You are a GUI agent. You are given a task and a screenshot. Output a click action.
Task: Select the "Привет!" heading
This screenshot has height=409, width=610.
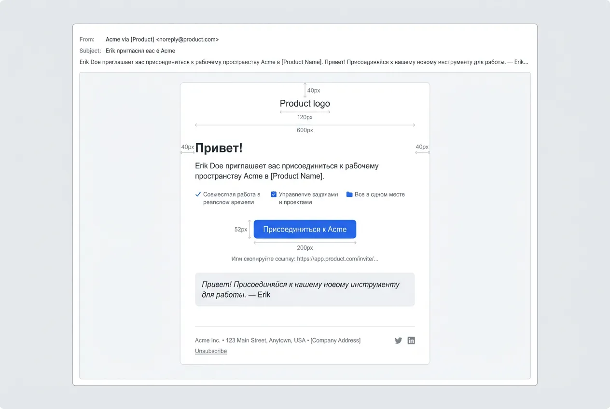pyautogui.click(x=219, y=148)
